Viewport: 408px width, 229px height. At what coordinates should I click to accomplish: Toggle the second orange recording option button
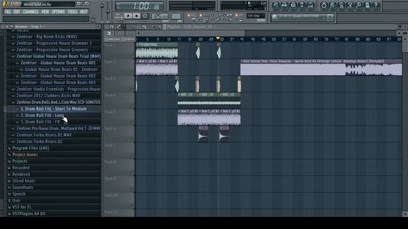[x=201, y=15]
